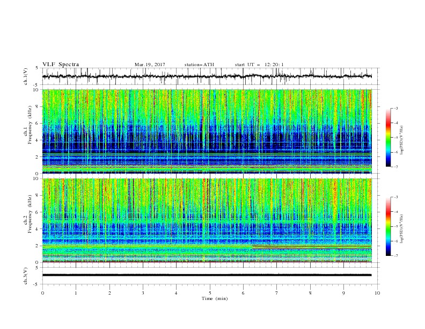Select the date text 'Mar.19, 2017'

(150, 65)
